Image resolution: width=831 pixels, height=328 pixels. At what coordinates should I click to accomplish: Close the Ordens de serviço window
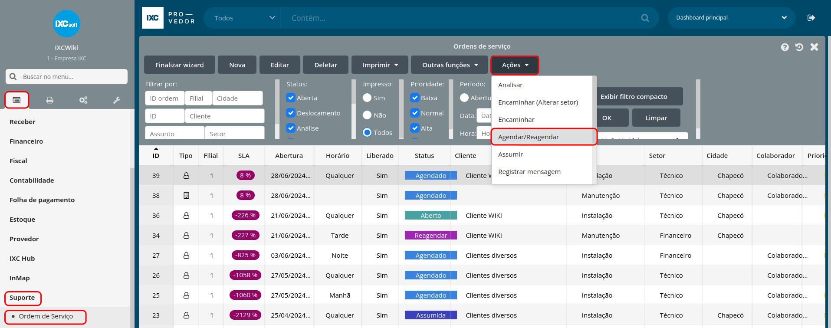(x=815, y=47)
